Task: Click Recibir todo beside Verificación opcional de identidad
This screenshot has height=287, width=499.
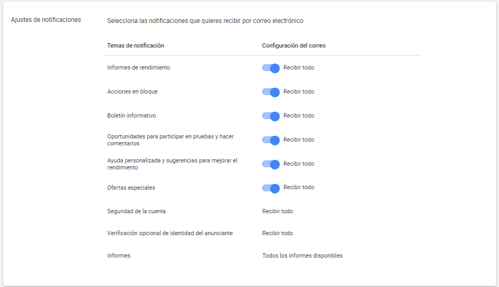Action: [x=277, y=233]
